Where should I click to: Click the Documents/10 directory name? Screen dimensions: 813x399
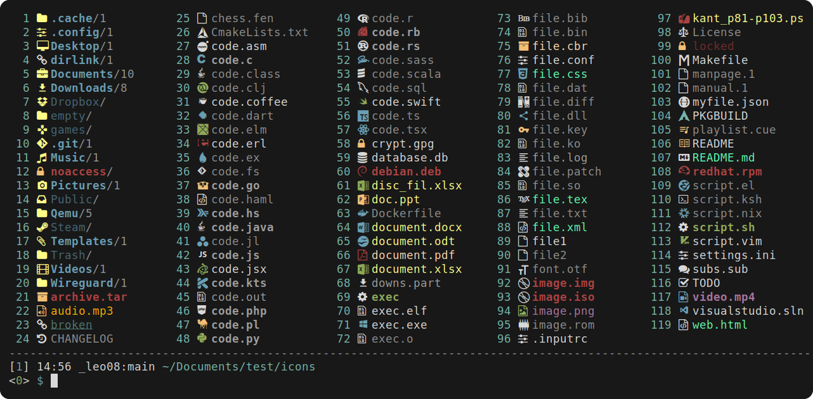point(92,74)
